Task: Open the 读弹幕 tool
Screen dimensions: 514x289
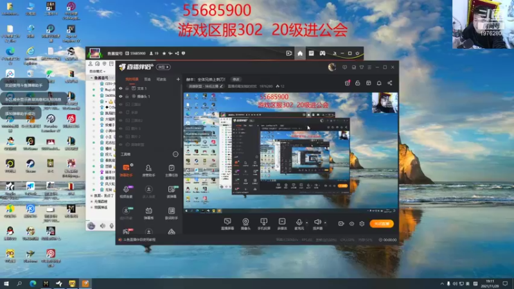Action: click(172, 192)
